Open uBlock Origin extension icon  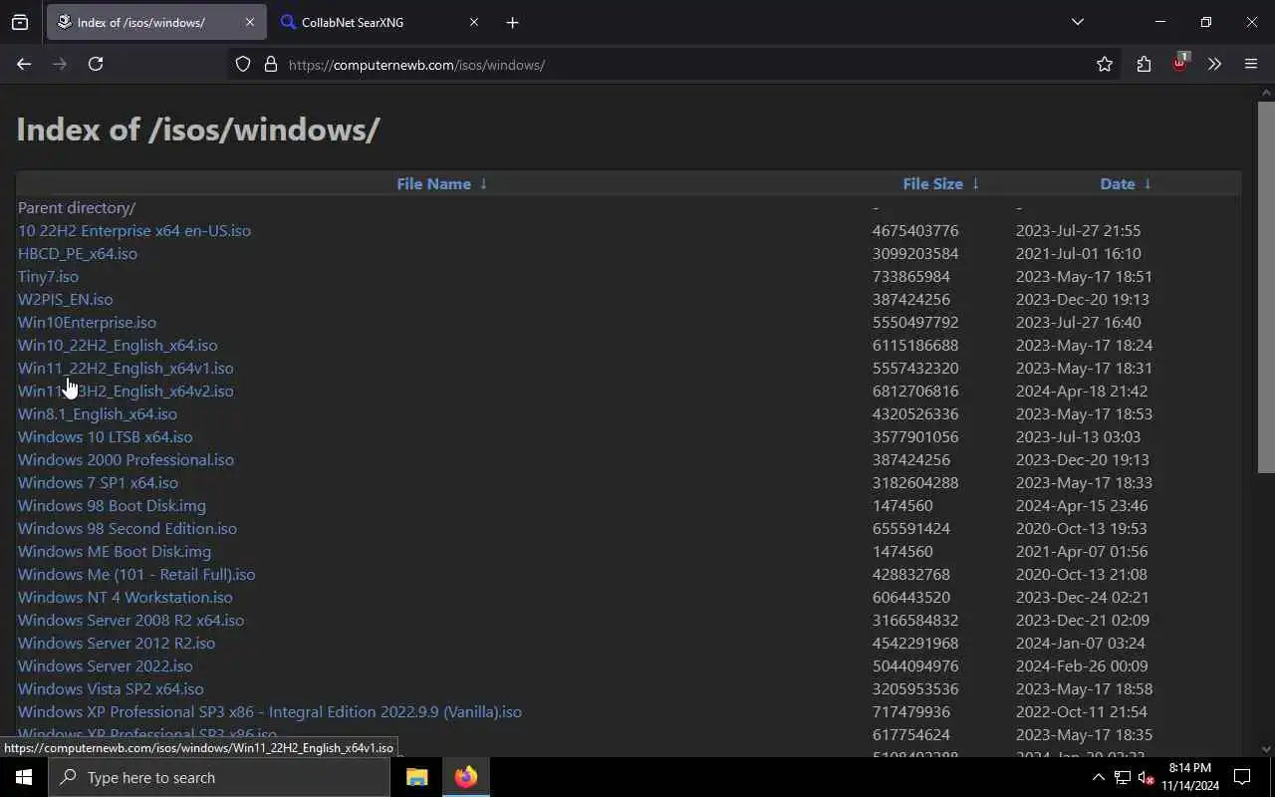point(1180,62)
